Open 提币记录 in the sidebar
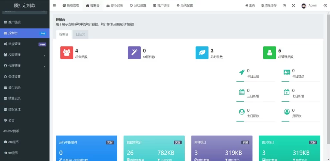 (24, 88)
